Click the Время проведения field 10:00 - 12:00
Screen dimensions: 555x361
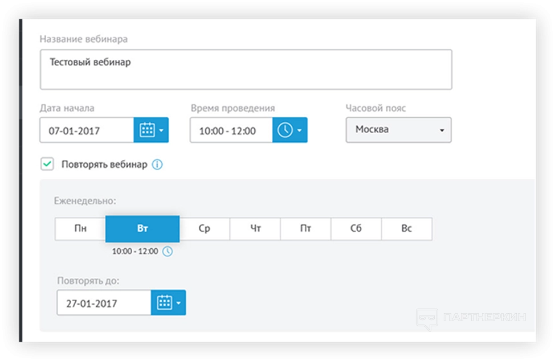coord(231,130)
